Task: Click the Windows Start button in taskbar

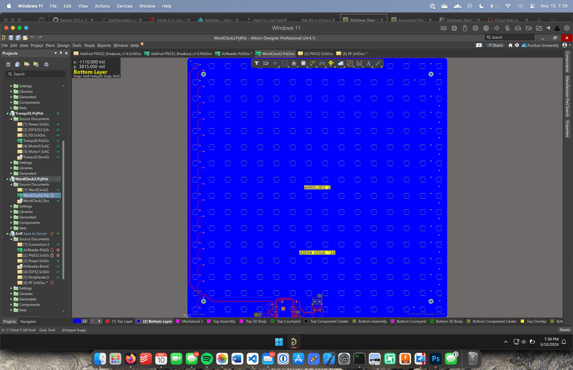Action: click(x=279, y=342)
